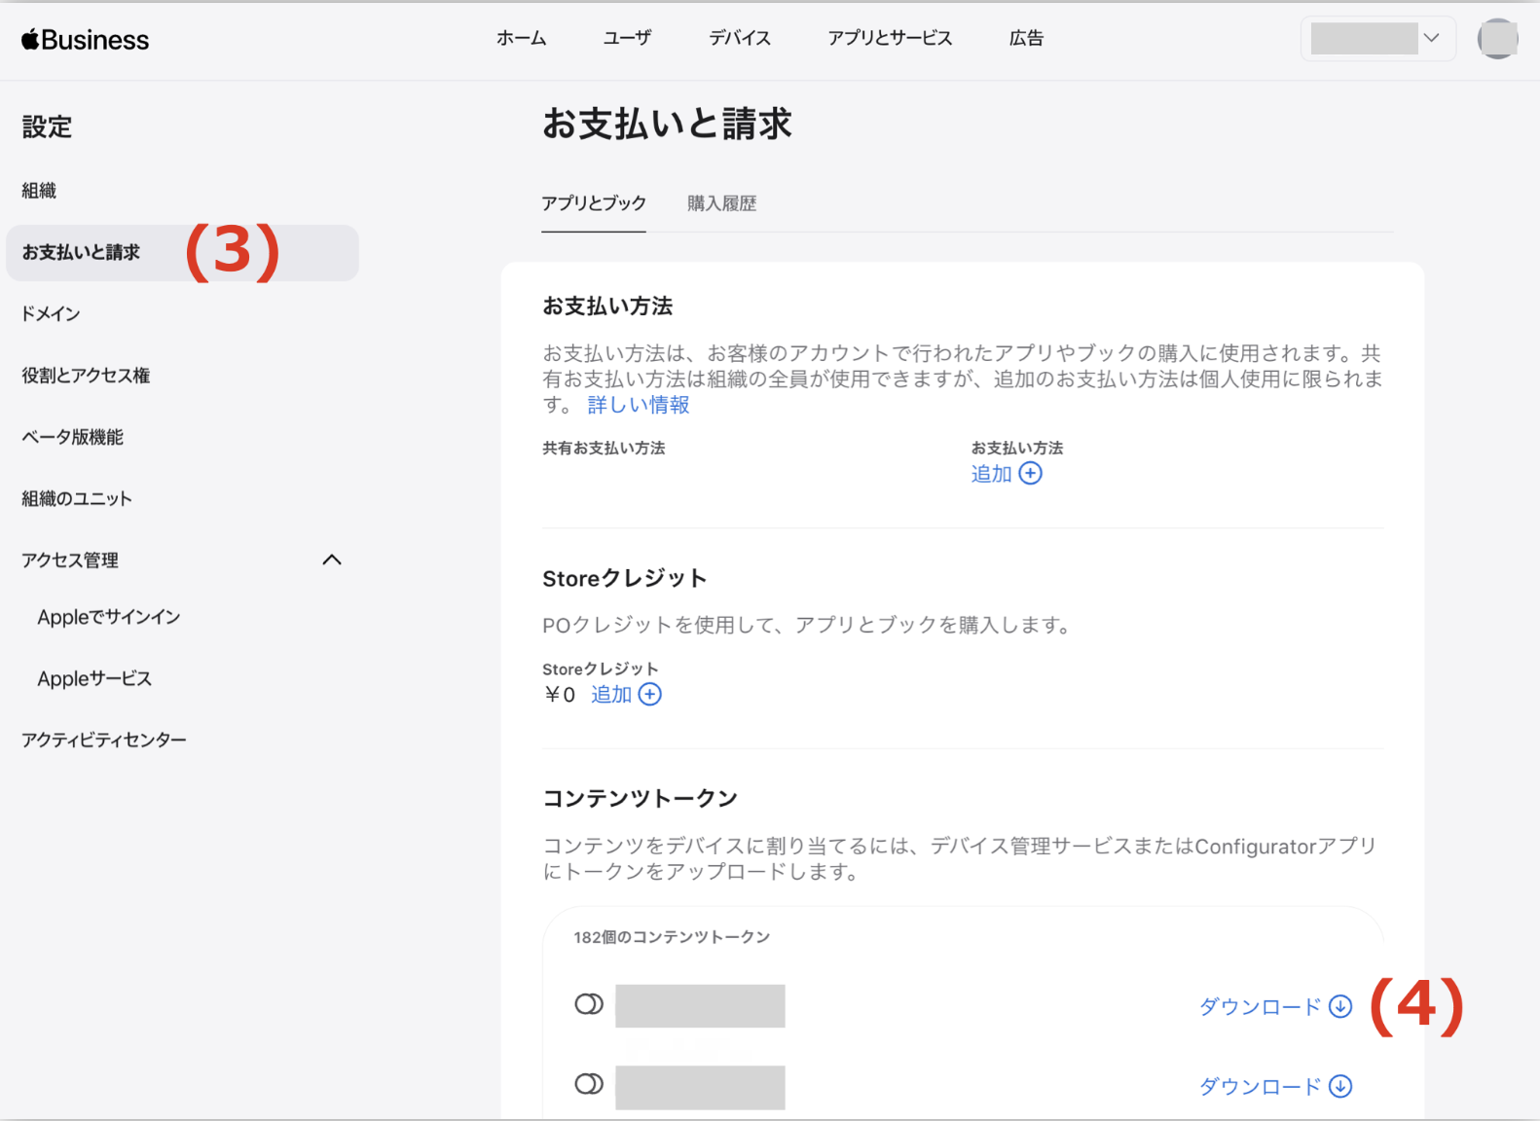Click second ダウンロード link text
The image size is (1540, 1121).
click(x=1260, y=1086)
